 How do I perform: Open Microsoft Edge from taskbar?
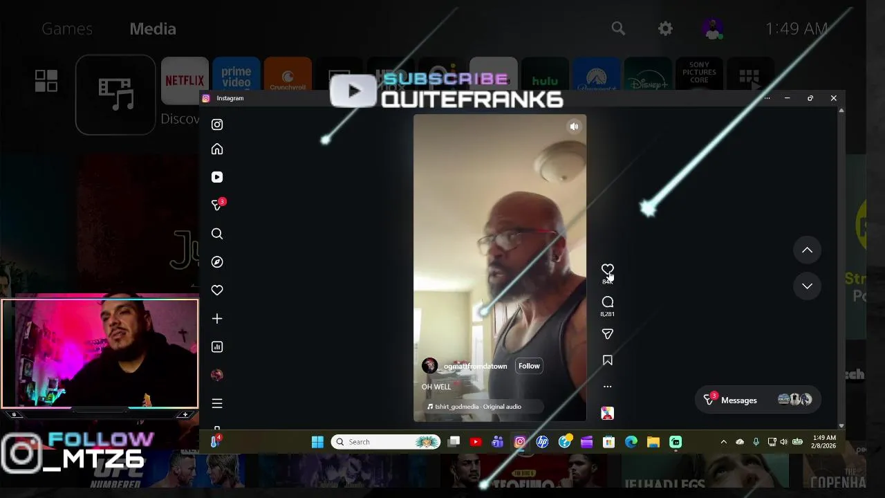click(631, 442)
